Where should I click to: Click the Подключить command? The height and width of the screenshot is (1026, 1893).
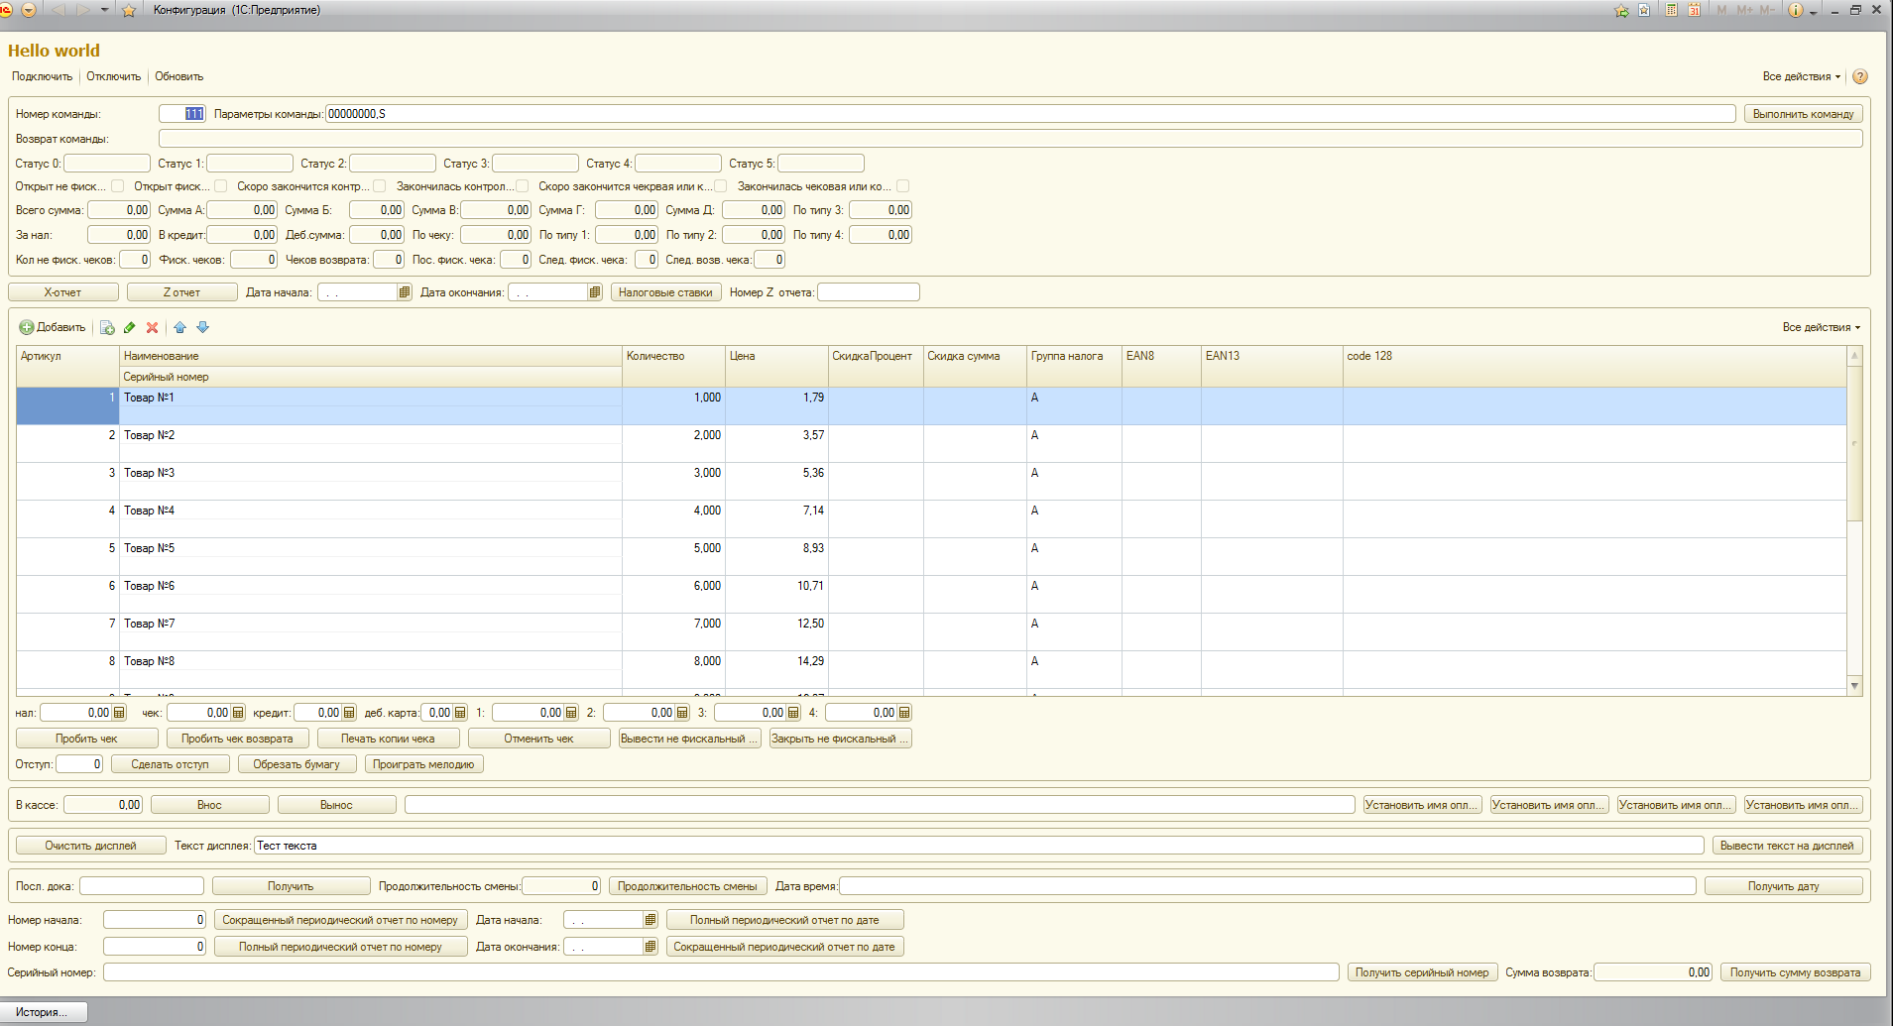pos(42,76)
